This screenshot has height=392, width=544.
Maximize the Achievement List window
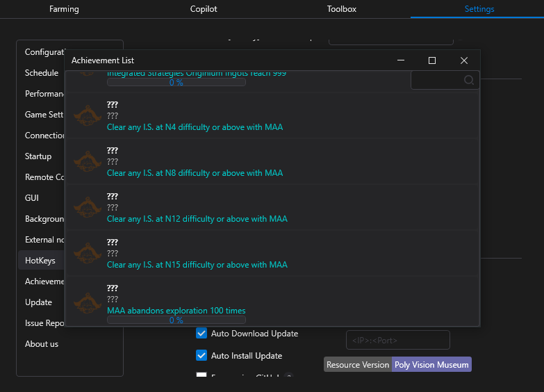(x=432, y=60)
